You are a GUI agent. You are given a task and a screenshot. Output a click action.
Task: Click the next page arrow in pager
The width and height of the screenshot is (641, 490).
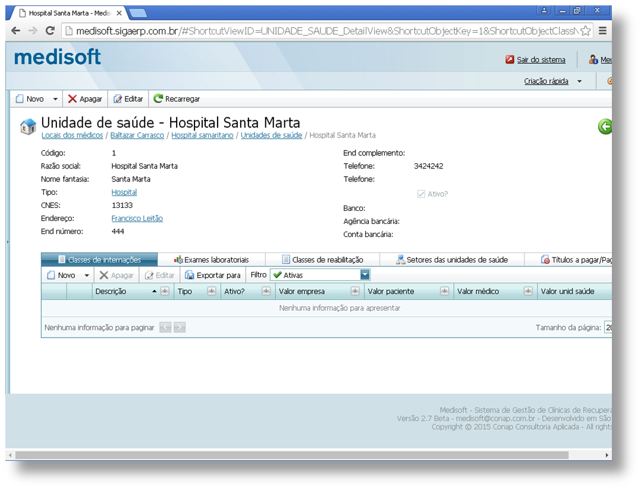pyautogui.click(x=180, y=327)
